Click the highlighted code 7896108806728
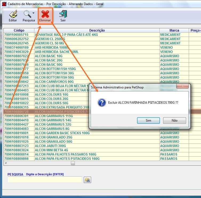 click(x=16, y=111)
